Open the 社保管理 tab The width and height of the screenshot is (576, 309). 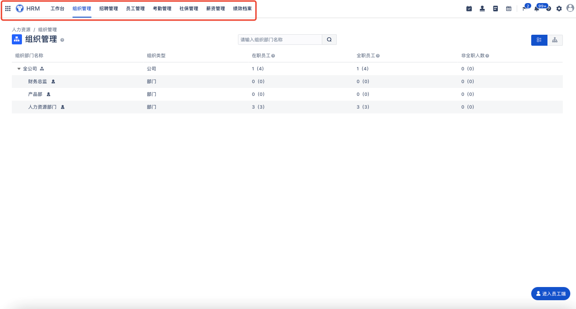pyautogui.click(x=189, y=8)
